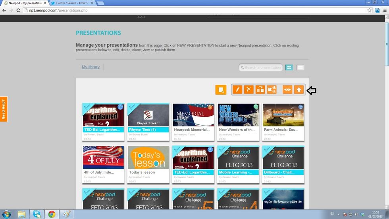This screenshot has width=389, height=219.
Task: Select the Farm Animals presentation thumbnail
Action: pyautogui.click(x=283, y=115)
